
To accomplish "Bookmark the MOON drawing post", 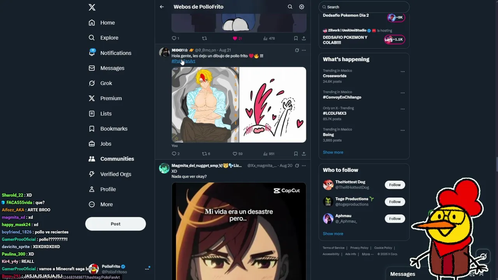I will (296, 154).
